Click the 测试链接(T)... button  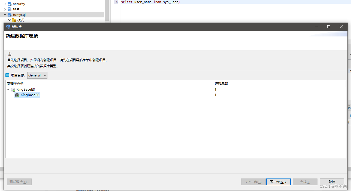(19, 182)
